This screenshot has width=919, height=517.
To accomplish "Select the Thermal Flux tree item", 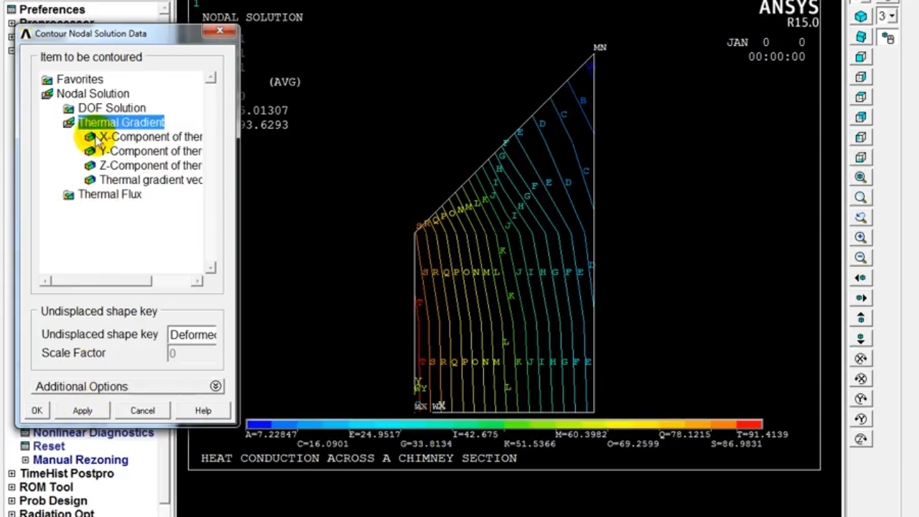I will (109, 195).
